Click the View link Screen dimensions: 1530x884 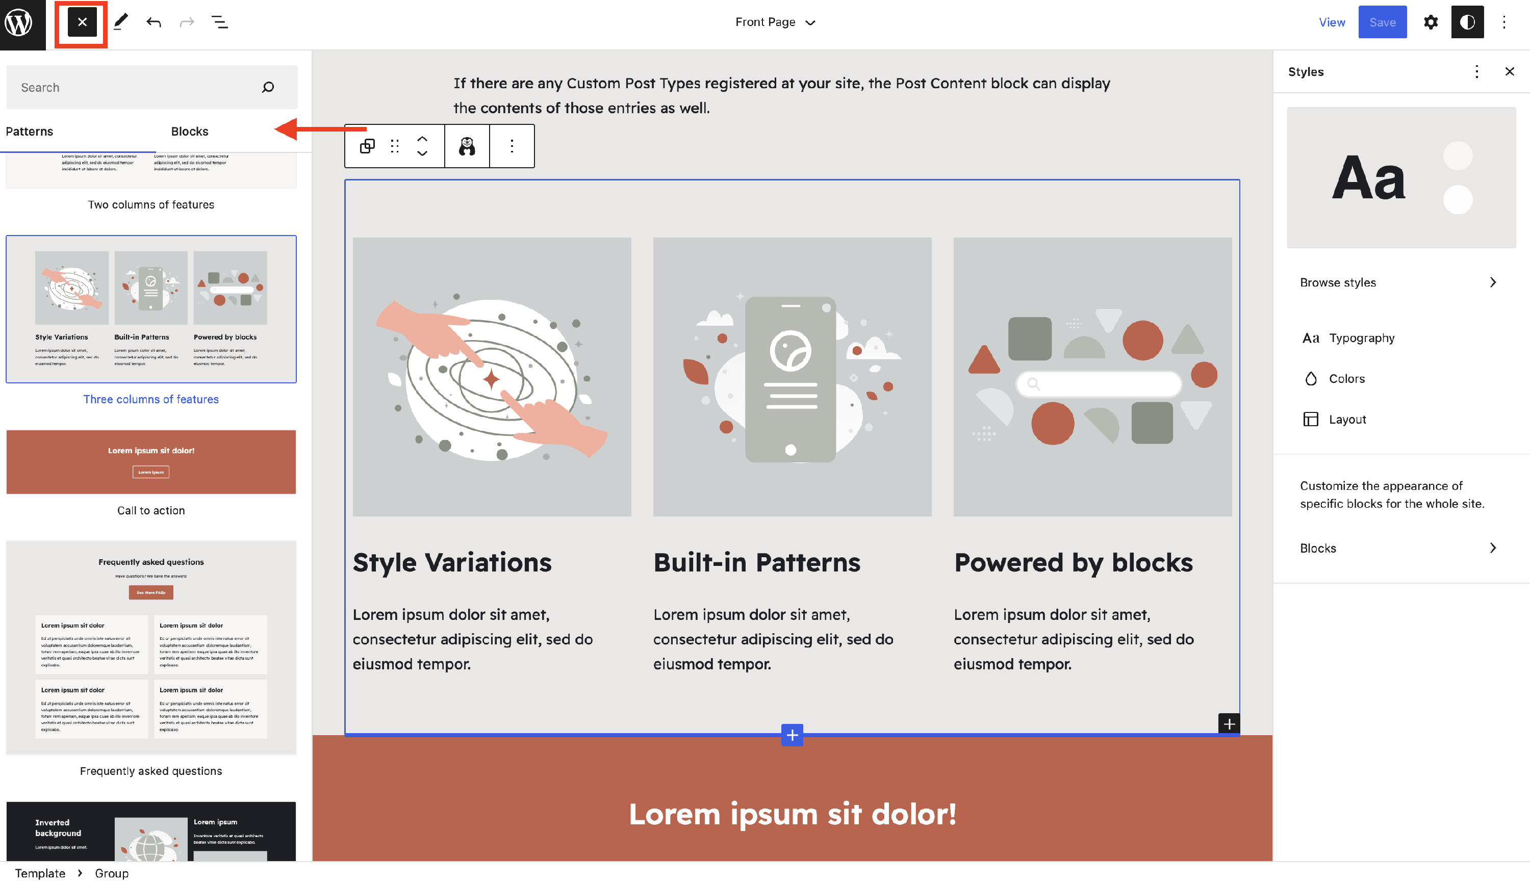point(1332,22)
